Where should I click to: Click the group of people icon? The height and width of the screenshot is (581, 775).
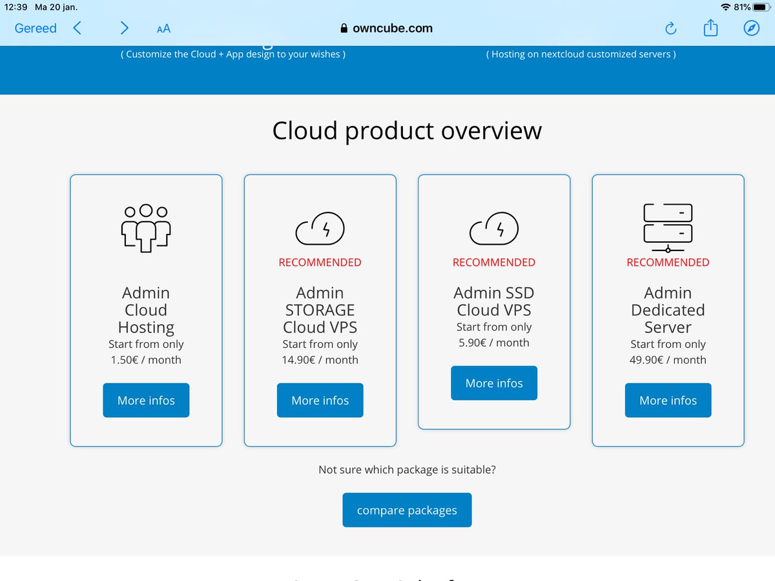tap(146, 228)
